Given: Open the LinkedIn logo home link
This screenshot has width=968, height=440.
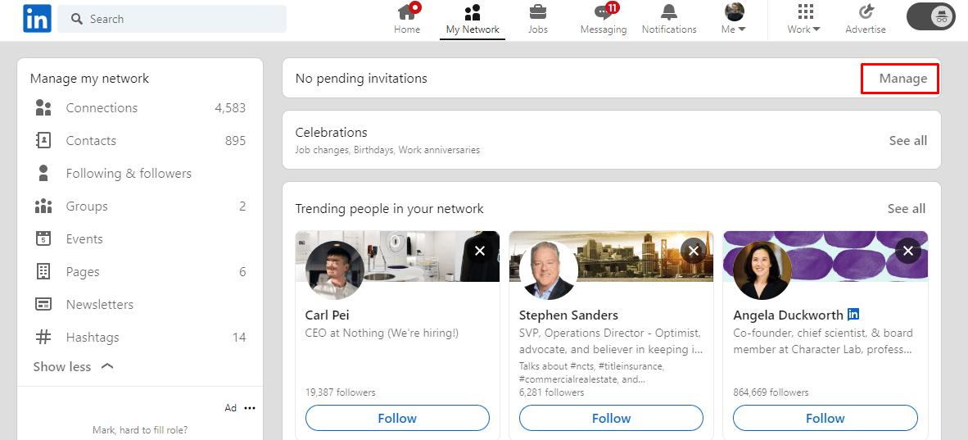Looking at the screenshot, I should pos(37,19).
